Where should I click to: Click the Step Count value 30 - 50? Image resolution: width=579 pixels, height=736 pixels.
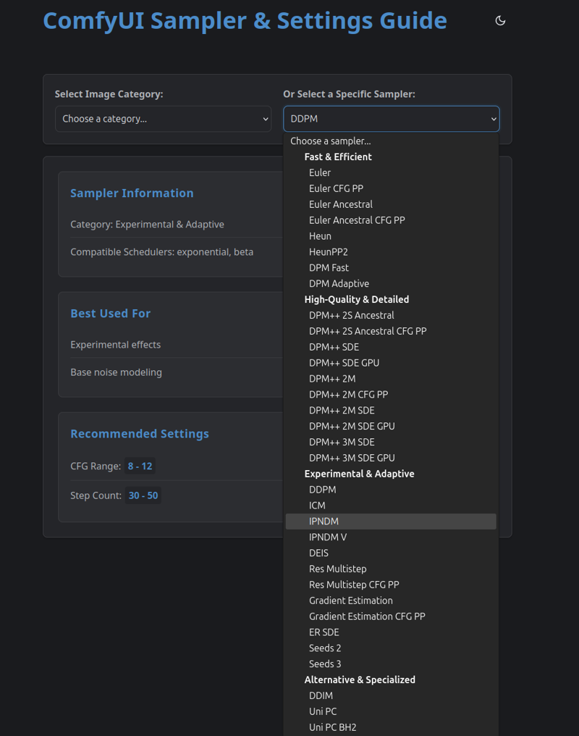[x=143, y=495]
